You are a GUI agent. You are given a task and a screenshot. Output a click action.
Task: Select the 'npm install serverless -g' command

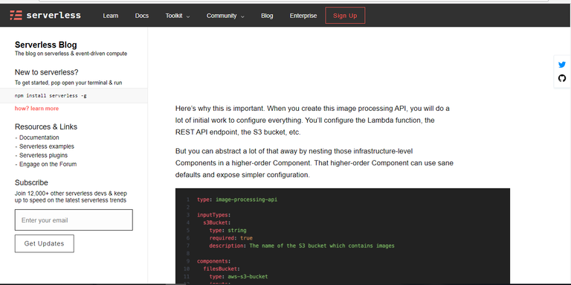point(51,96)
